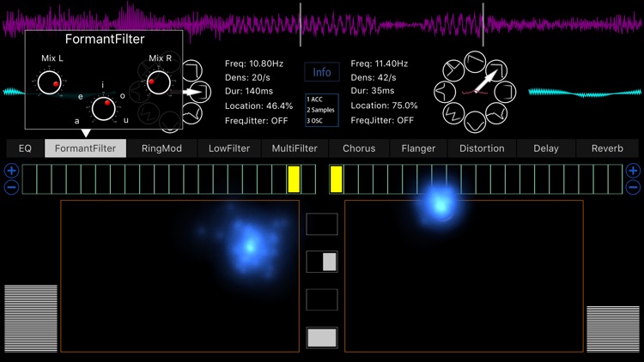Click the plus icon right of the right sequencer
Screen dimensions: 644x362
tap(633, 171)
